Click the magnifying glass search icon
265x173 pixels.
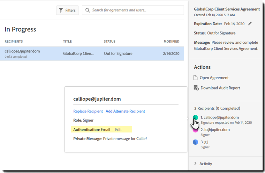point(87,10)
